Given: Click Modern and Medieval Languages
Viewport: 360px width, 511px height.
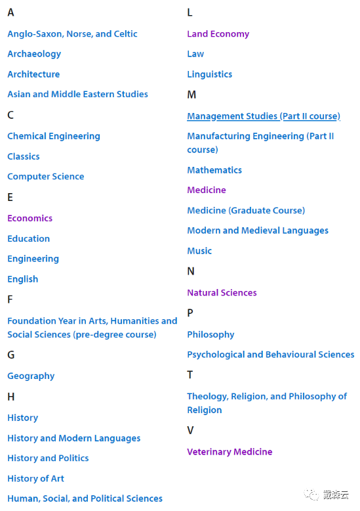Looking at the screenshot, I should point(258,231).
